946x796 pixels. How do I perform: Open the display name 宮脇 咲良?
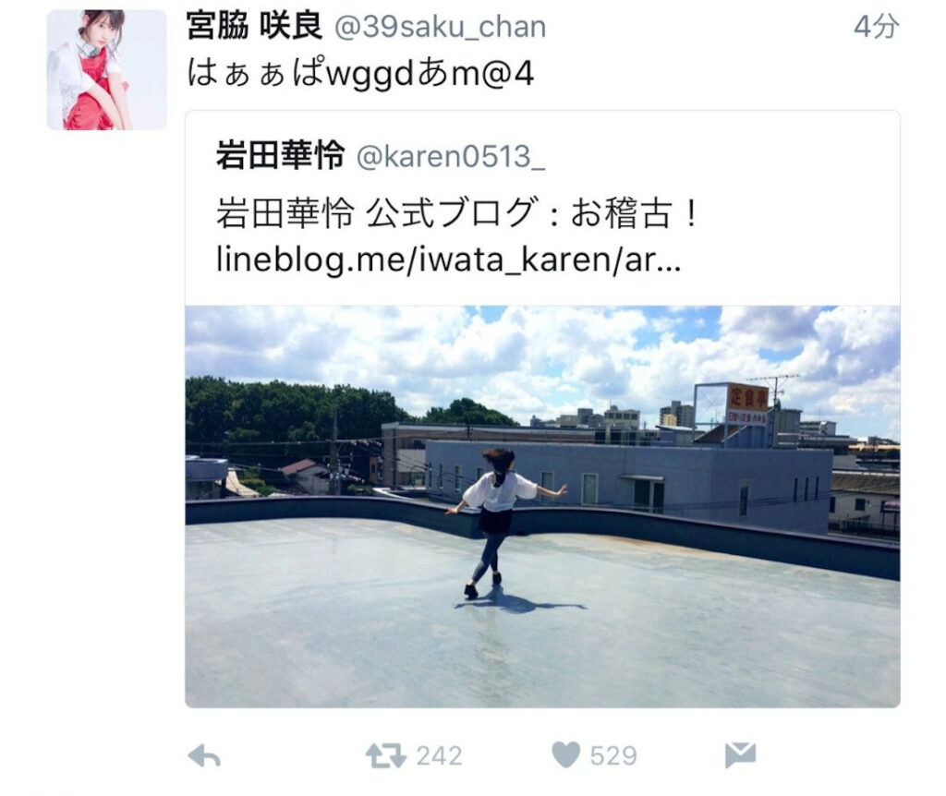tap(254, 27)
